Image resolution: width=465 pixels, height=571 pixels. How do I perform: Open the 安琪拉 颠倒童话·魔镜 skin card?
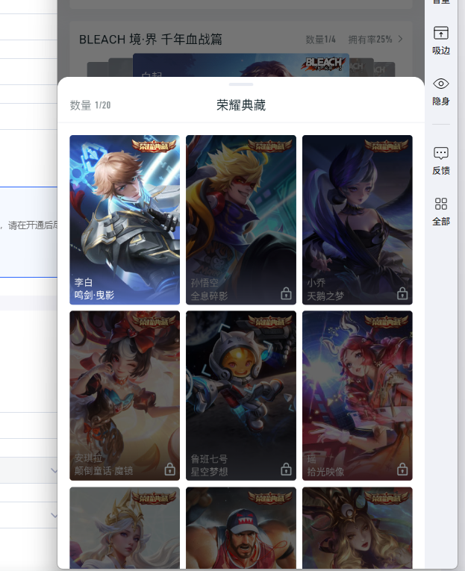pos(125,396)
